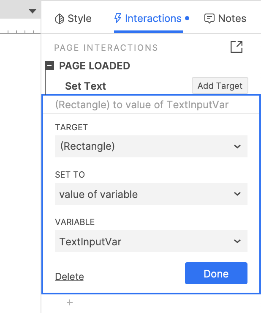Click the blank canvas area on left
261x313 pixels.
(x=20, y=169)
